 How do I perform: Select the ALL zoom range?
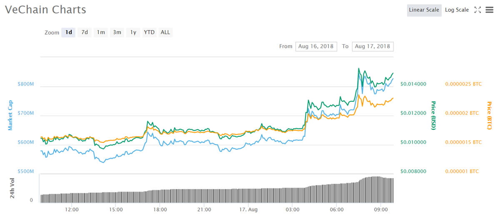tap(165, 32)
